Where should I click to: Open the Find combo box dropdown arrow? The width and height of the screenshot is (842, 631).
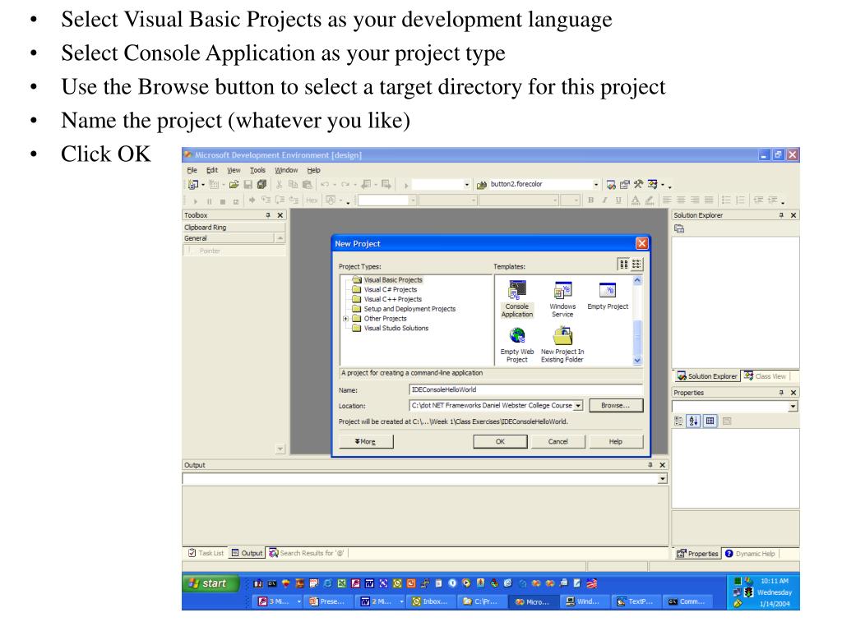595,185
